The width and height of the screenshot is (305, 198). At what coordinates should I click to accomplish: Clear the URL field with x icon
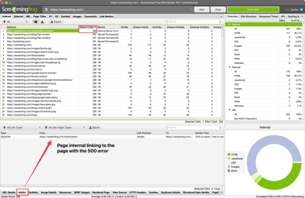(191, 9)
